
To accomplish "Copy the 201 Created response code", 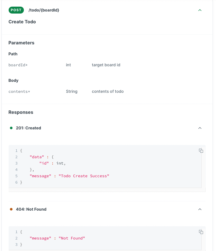I will [201, 151].
